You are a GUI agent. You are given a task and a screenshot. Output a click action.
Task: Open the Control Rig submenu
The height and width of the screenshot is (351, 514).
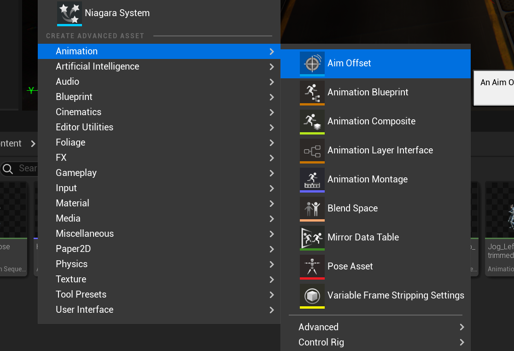click(x=375, y=343)
